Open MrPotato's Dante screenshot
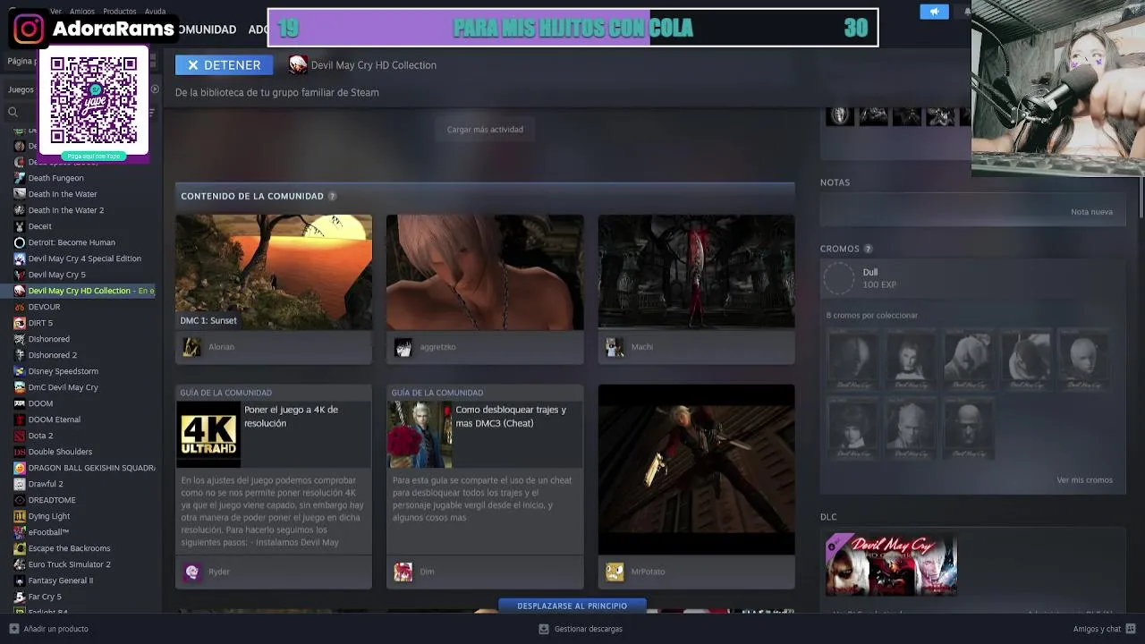 coord(696,470)
